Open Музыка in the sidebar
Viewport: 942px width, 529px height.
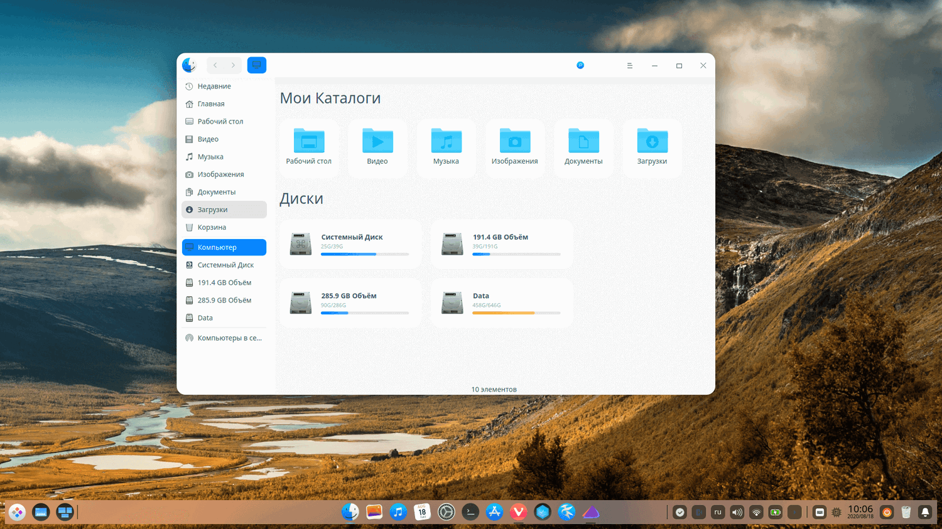pyautogui.click(x=224, y=157)
